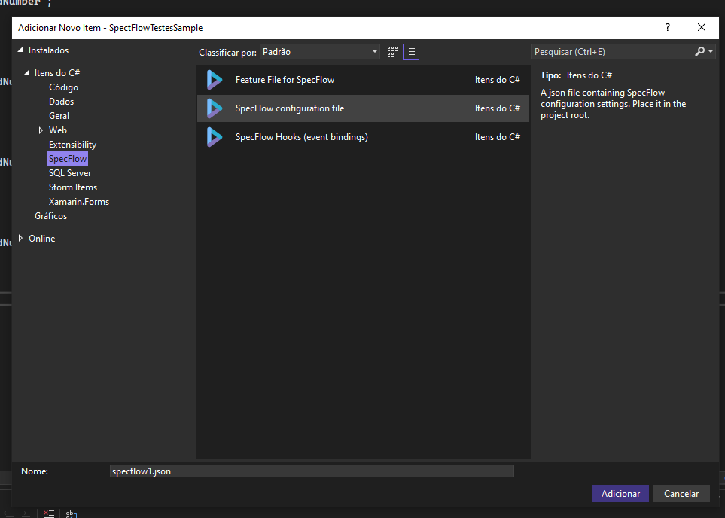Click the ab rename icon in editor toolbar

point(71,513)
